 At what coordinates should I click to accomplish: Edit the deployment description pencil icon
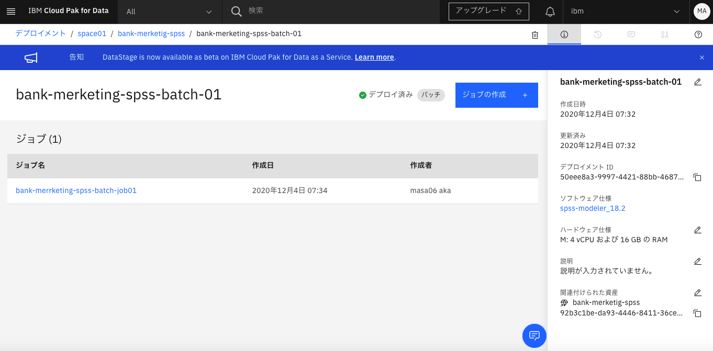coord(697,261)
